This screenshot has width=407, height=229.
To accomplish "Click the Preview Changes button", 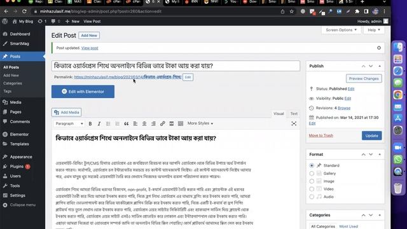I will point(364,78).
